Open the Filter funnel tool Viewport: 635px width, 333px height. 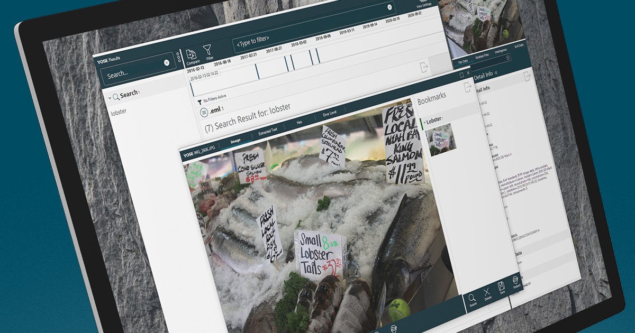[x=209, y=51]
